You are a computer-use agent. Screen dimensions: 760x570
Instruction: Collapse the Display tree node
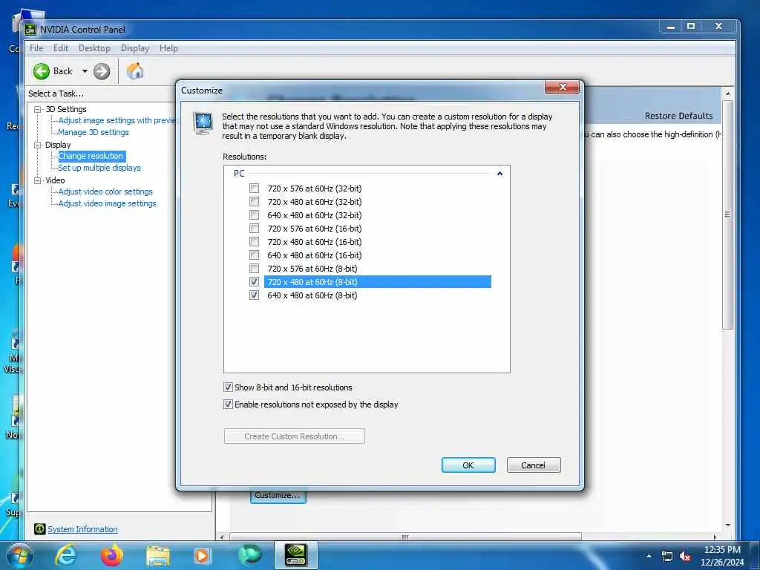pos(37,145)
